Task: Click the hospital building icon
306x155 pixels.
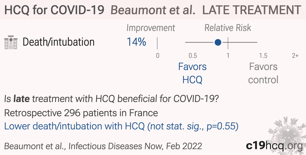Action: click(11, 43)
